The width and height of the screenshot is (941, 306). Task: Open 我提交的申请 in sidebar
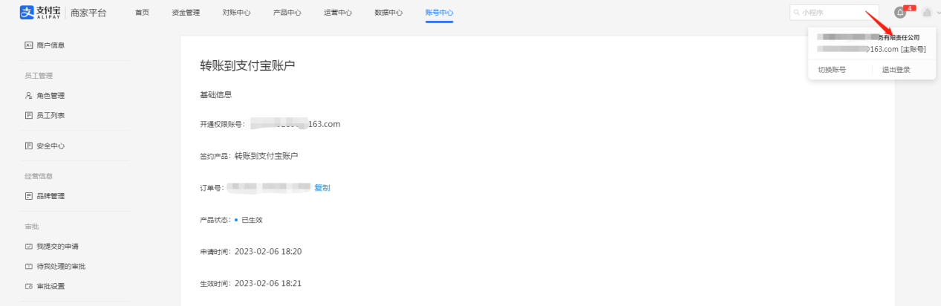(x=56, y=246)
